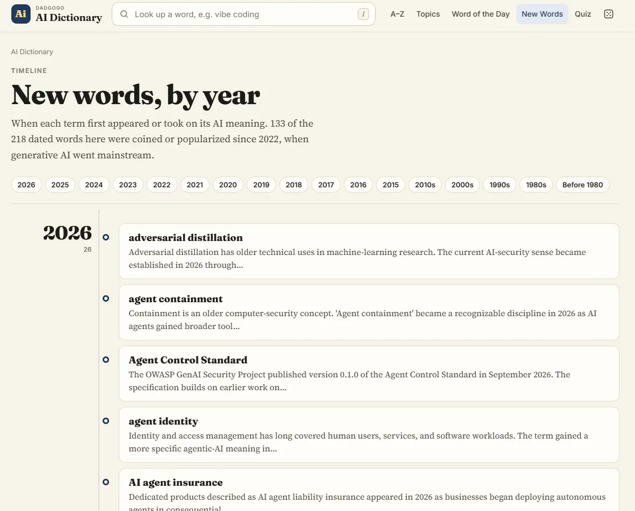Open the AI agent insurance entry title
635x511 pixels.
(x=176, y=482)
